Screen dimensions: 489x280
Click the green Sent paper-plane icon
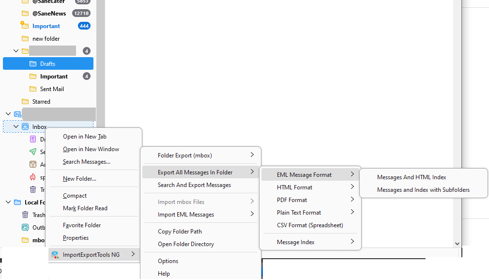[x=33, y=152]
